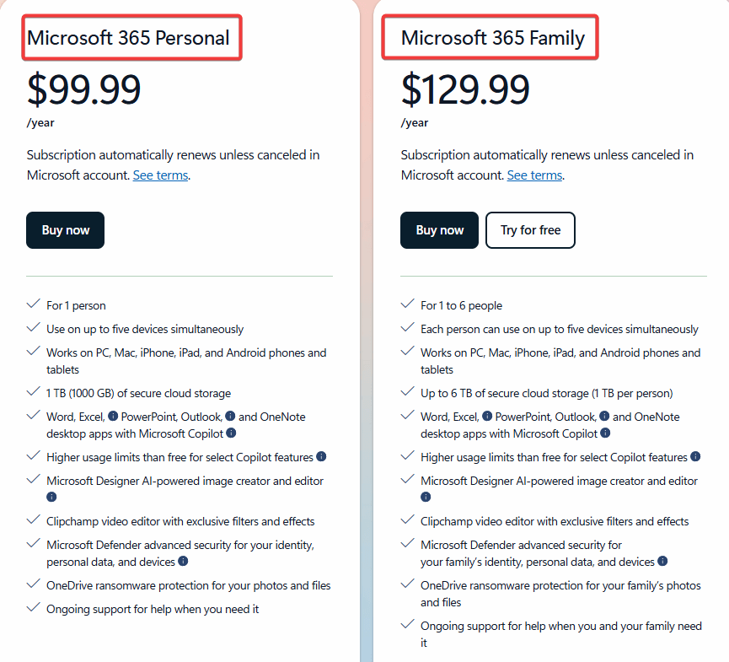Screen dimensions: 729x662
Task: Open Microsoft Defender info icon in Personal plan
Action: (183, 562)
